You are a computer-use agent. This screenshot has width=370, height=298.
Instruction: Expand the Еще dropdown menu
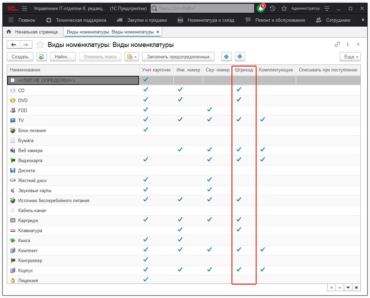click(350, 57)
